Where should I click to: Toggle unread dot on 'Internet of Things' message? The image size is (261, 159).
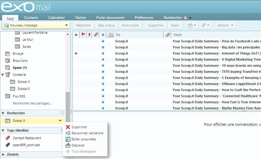[103, 53]
